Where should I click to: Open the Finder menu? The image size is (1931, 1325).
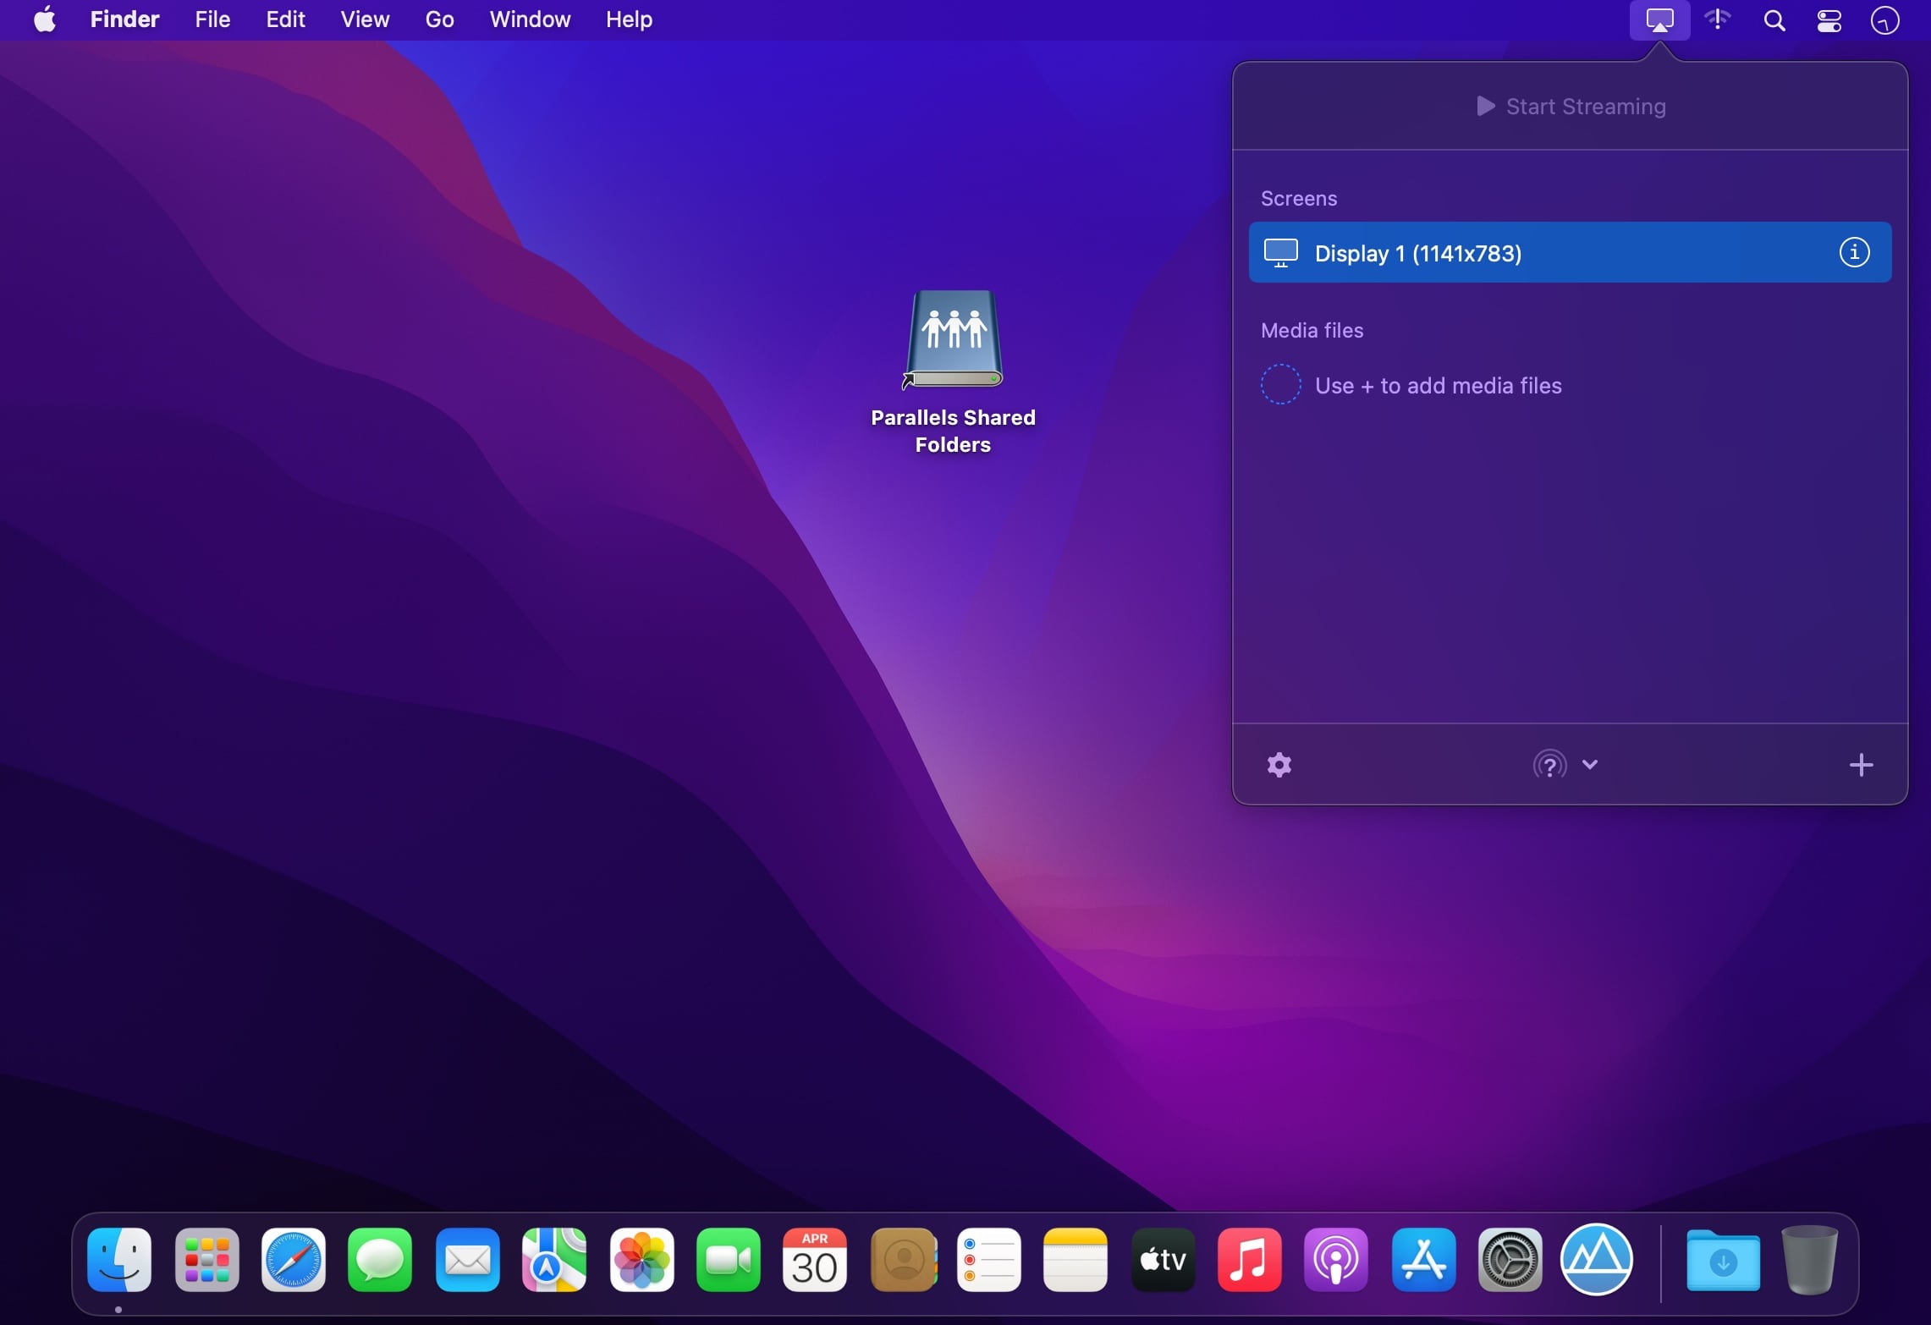point(124,19)
